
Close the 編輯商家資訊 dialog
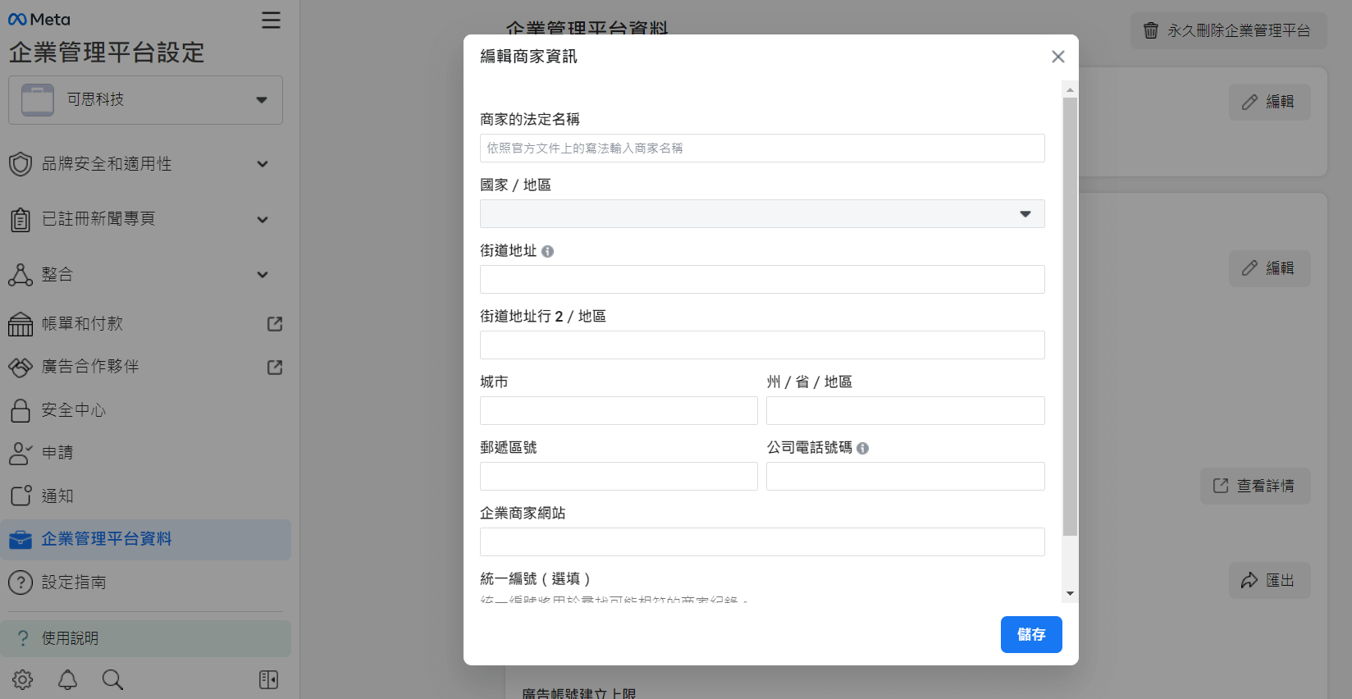pyautogui.click(x=1057, y=57)
